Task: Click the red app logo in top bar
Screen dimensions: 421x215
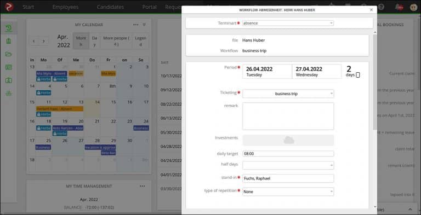Action: tap(9, 7)
